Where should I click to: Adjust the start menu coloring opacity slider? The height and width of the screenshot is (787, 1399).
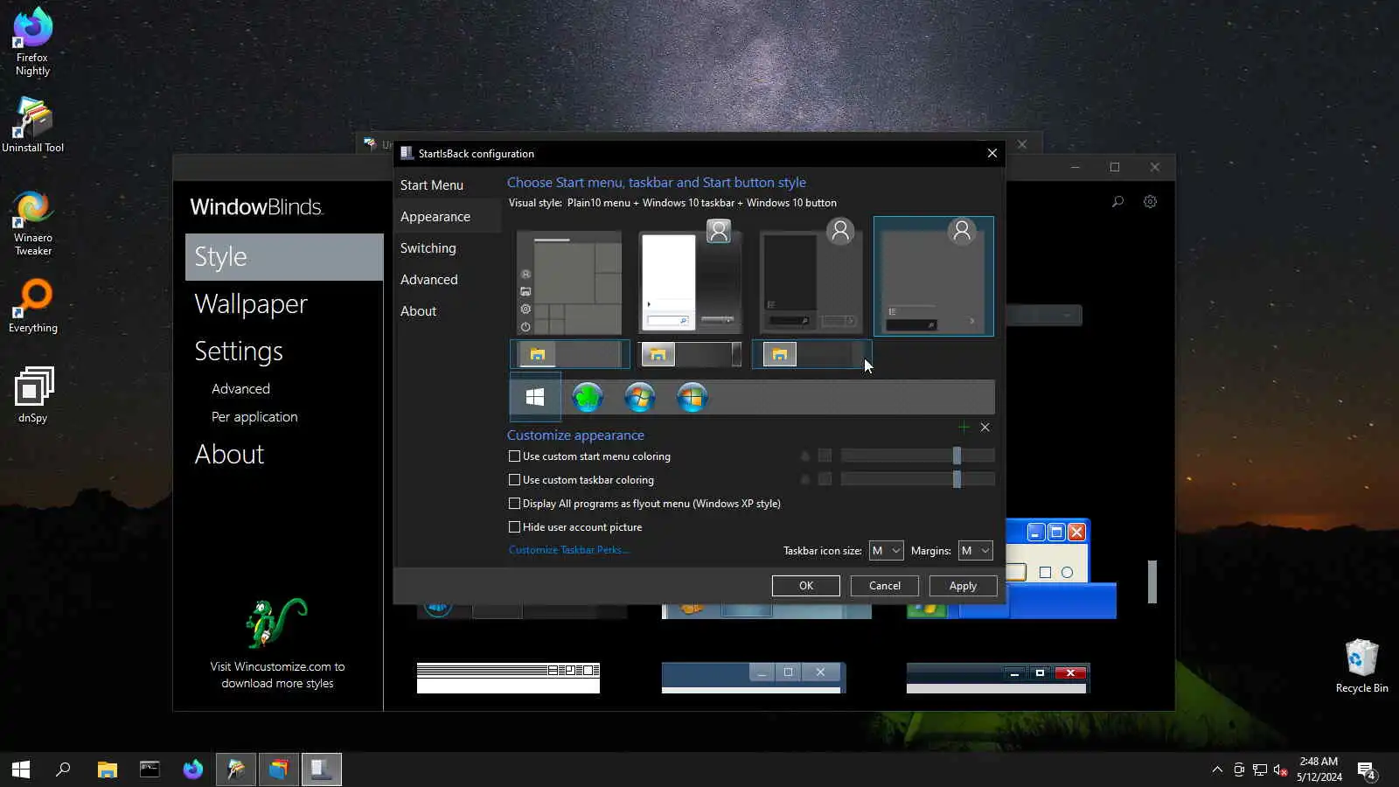[918, 456]
